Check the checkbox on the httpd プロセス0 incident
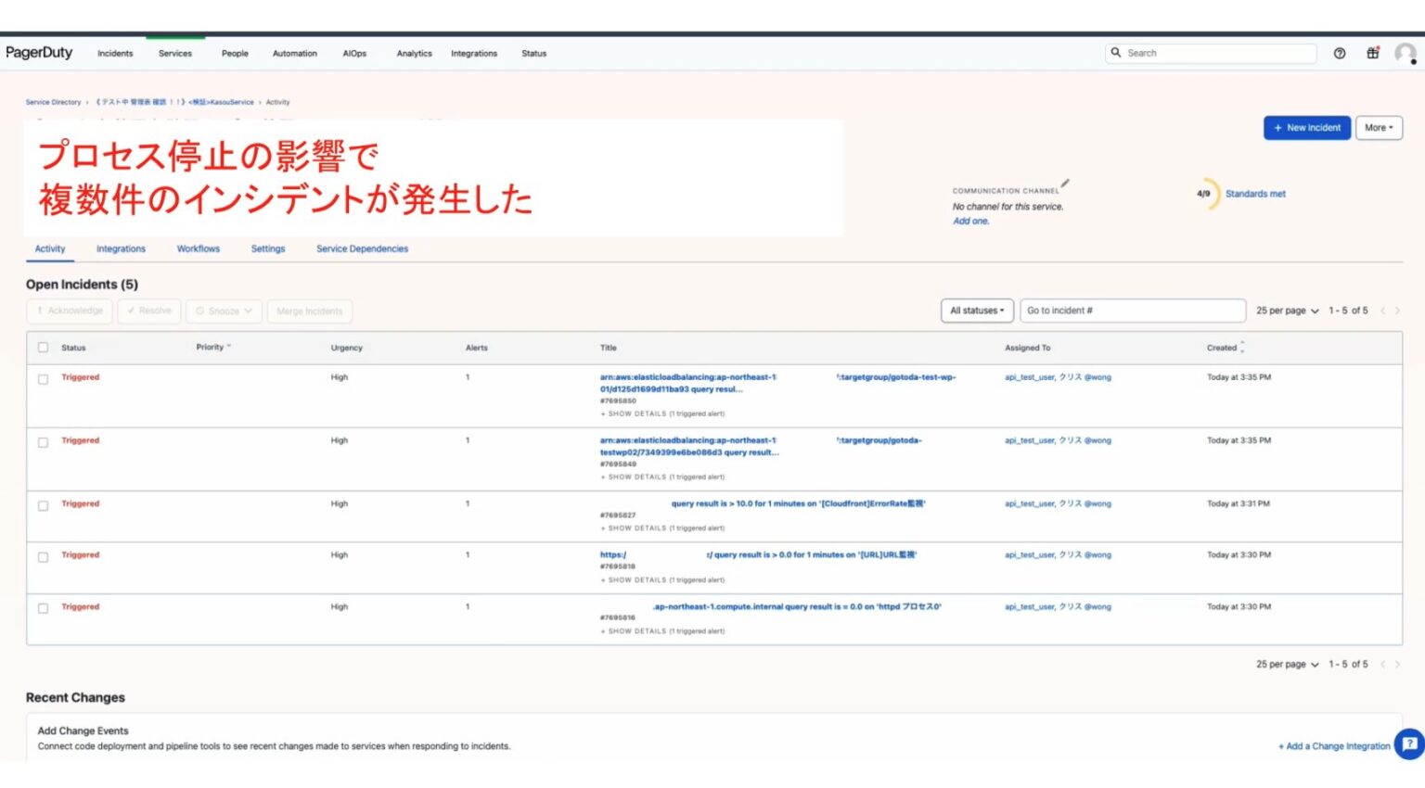The height and width of the screenshot is (788, 1425). pyautogui.click(x=42, y=607)
